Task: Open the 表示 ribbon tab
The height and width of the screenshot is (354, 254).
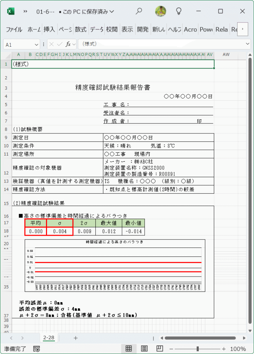Action: (x=127, y=29)
